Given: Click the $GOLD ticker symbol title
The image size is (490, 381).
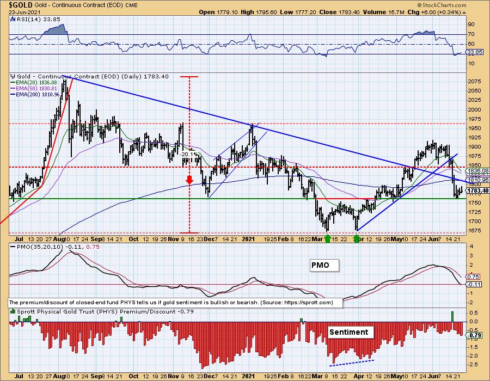Looking at the screenshot, I should coord(20,5).
